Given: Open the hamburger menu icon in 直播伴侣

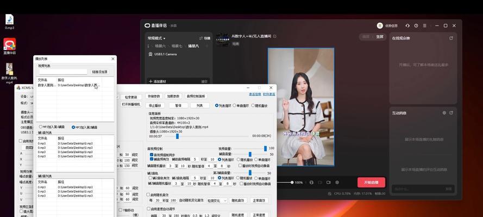Looking at the screenshot, I should tap(425, 26).
